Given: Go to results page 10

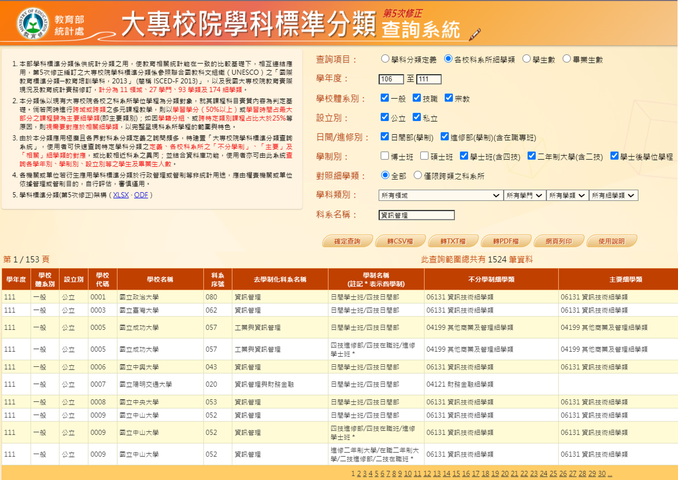Looking at the screenshot, I should [x=408, y=474].
